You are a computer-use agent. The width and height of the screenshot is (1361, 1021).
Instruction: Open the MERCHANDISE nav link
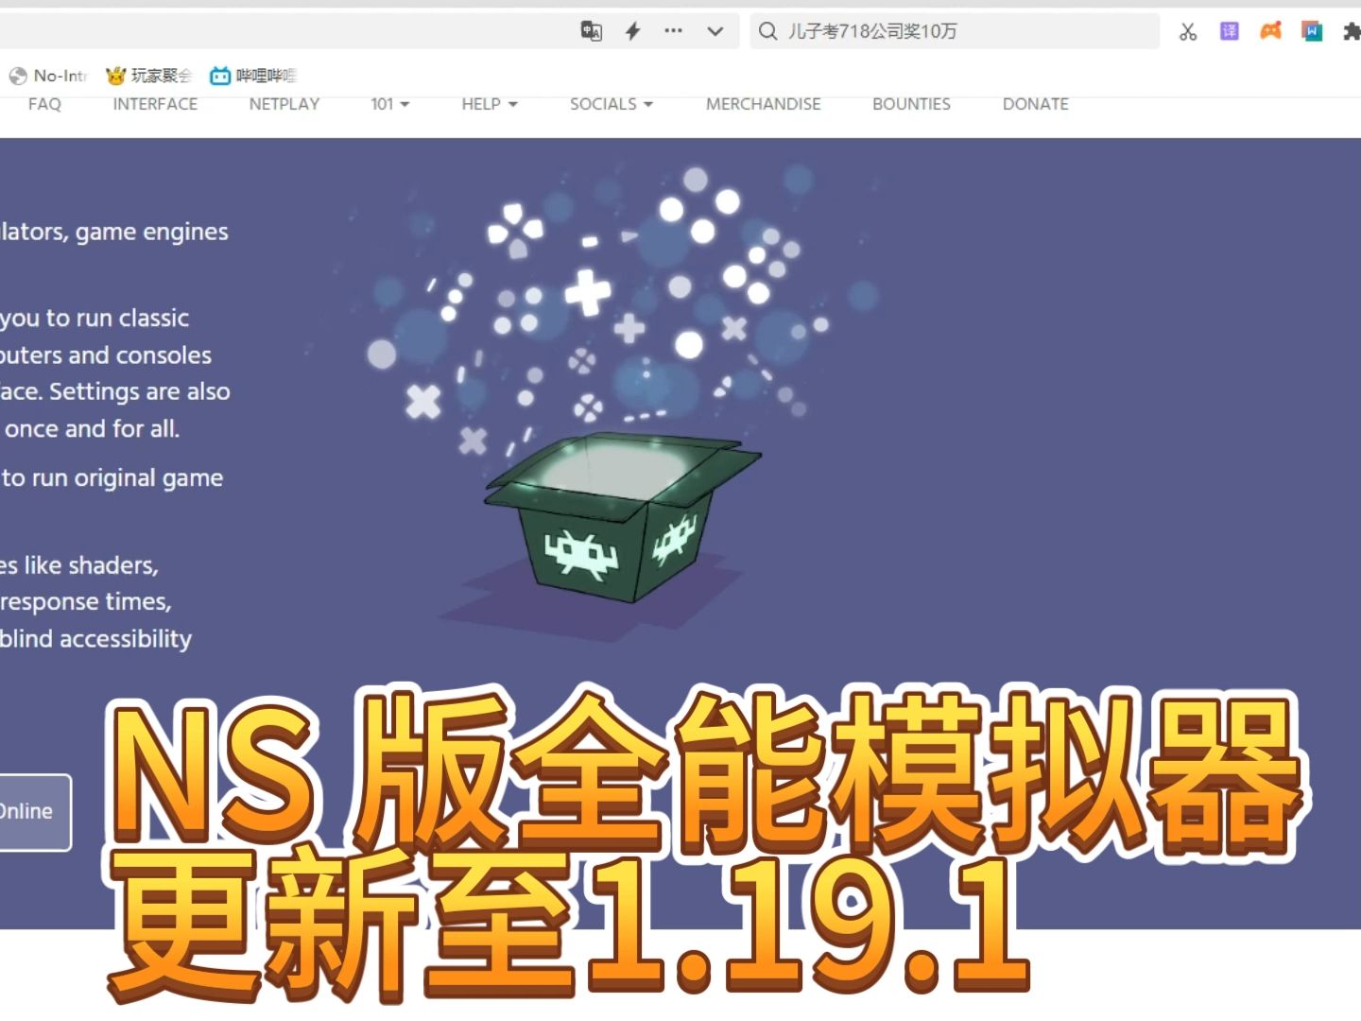tap(764, 104)
